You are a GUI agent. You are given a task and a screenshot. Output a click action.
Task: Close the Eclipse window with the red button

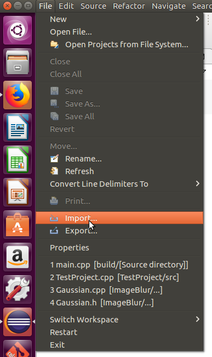coord(7,5)
